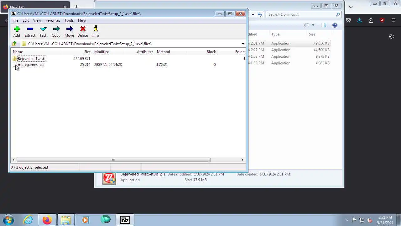Sort by the Attributes column header

point(139,52)
